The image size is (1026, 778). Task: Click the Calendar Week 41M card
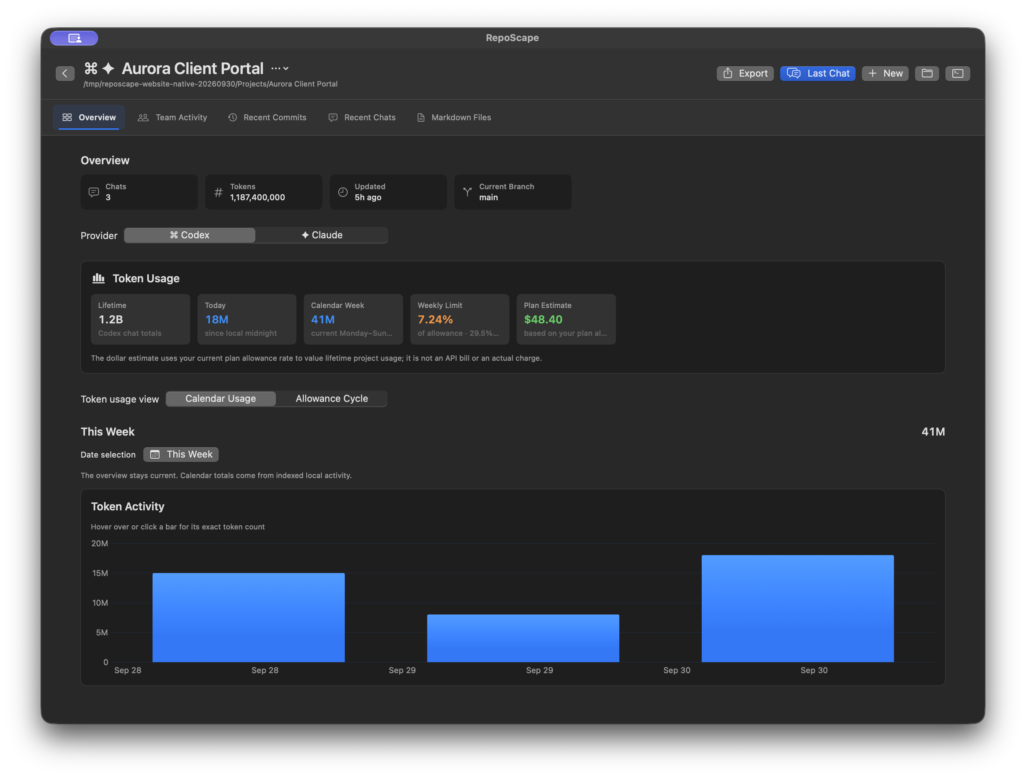354,319
